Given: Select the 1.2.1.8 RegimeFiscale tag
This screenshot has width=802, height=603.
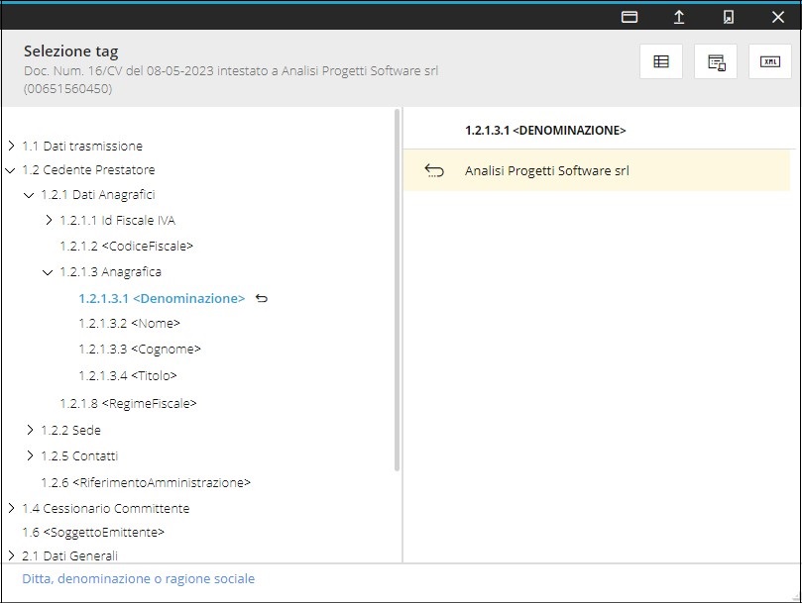Looking at the screenshot, I should [x=128, y=403].
